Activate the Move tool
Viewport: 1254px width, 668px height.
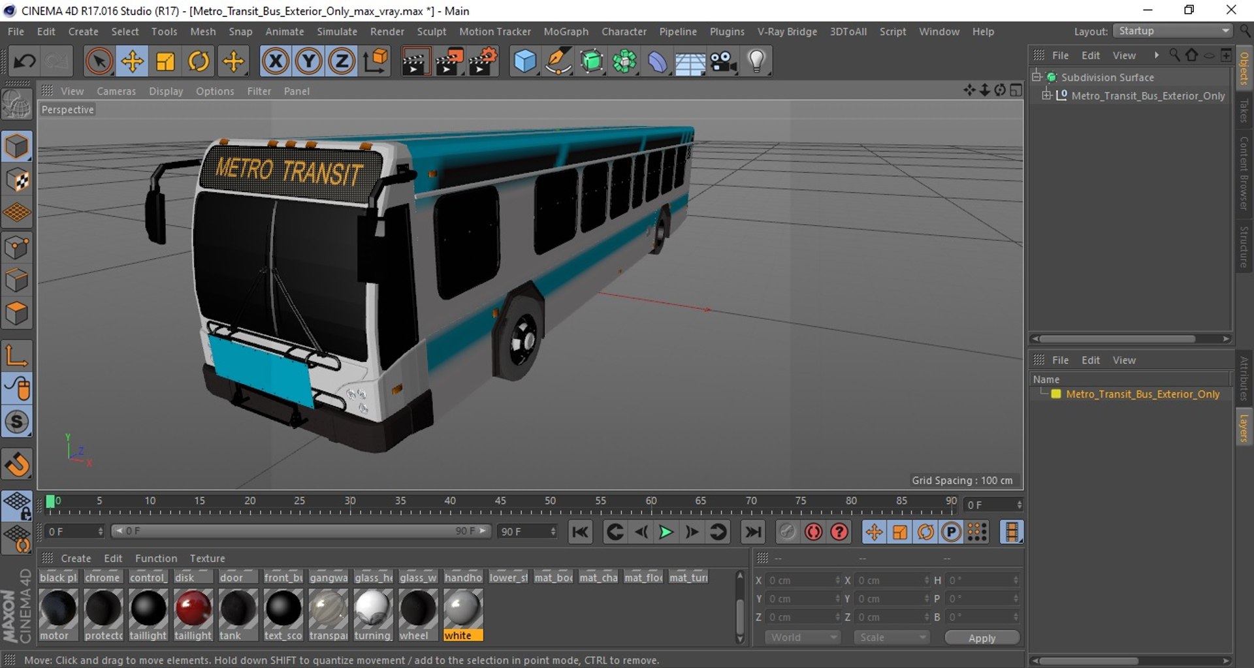pyautogui.click(x=132, y=61)
